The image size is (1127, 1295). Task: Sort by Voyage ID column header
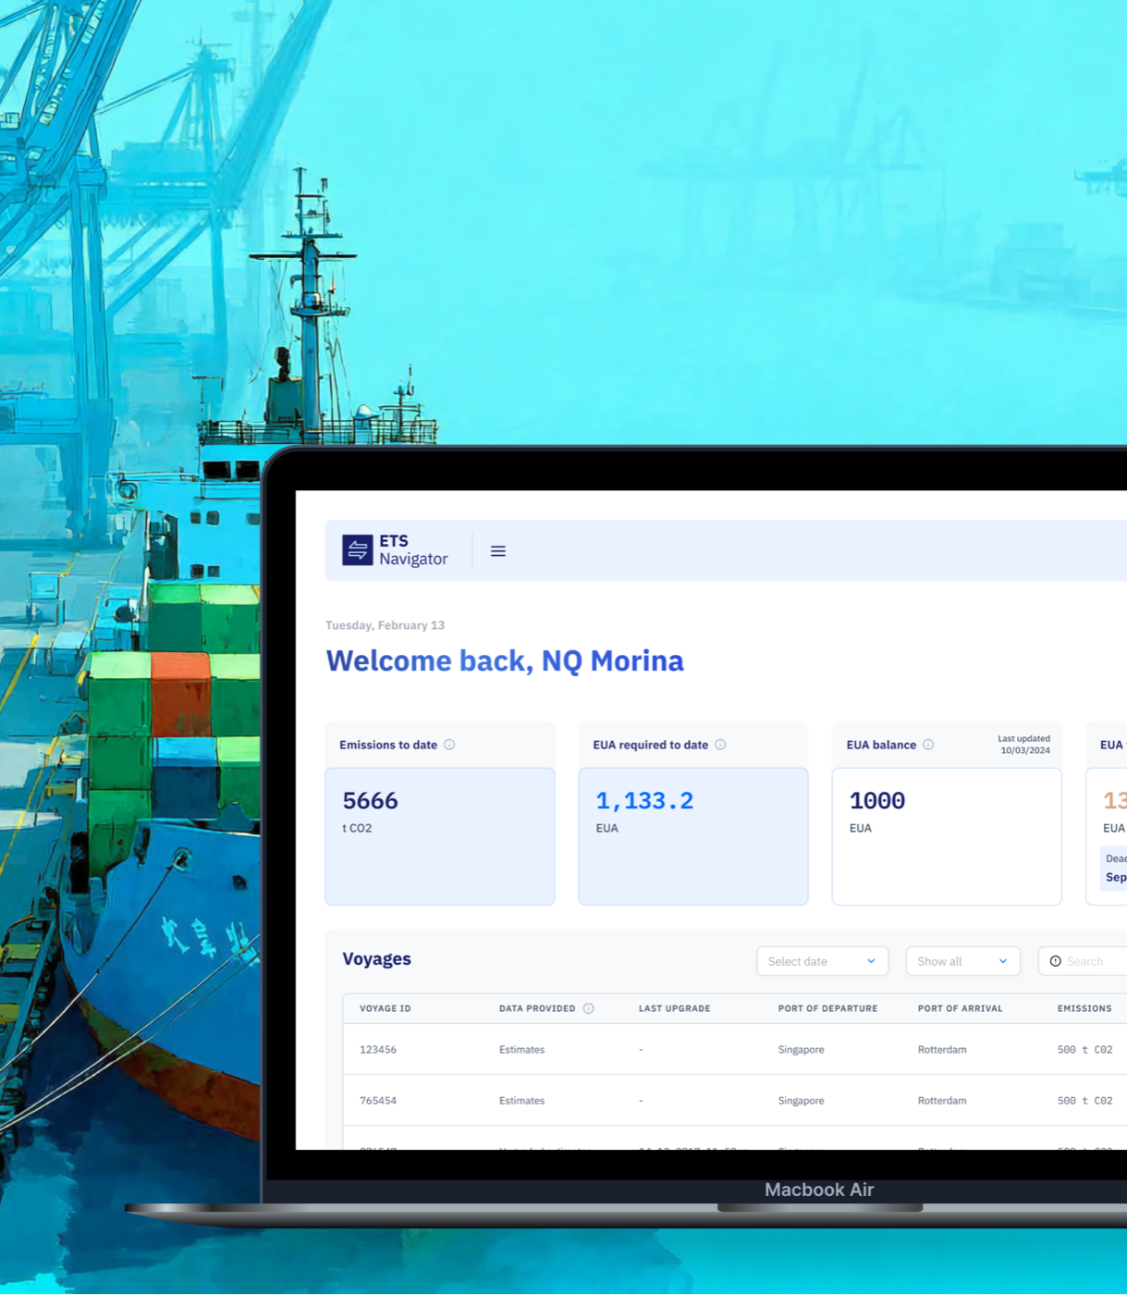(x=386, y=1008)
